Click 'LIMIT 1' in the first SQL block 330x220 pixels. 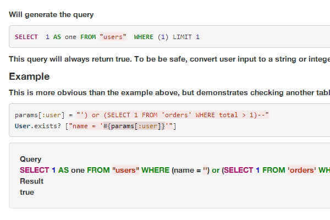click(186, 37)
